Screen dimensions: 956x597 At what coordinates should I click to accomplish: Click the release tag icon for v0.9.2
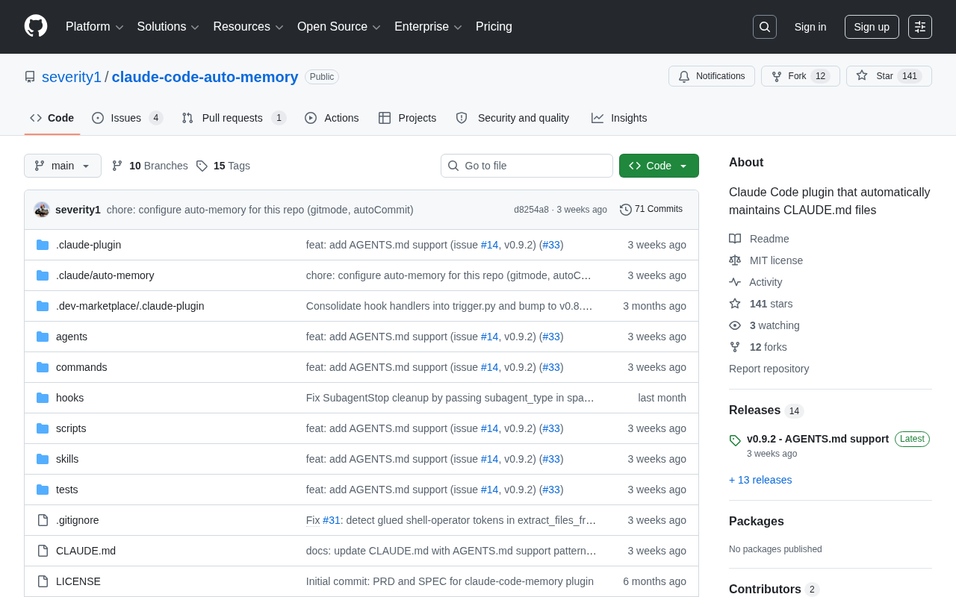(x=735, y=440)
